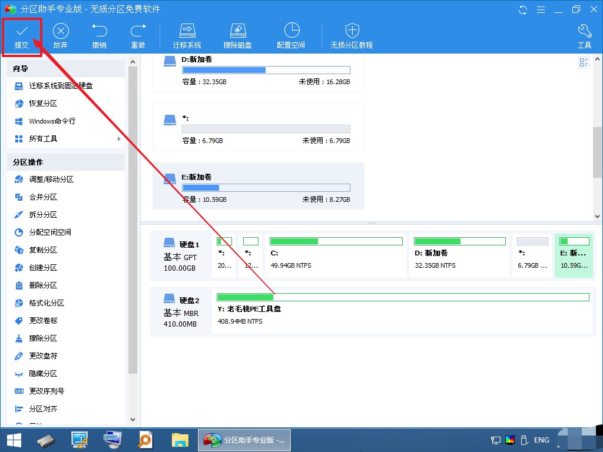Open the network computer taskbar icon
This screenshot has width=603, height=452.
click(x=79, y=440)
